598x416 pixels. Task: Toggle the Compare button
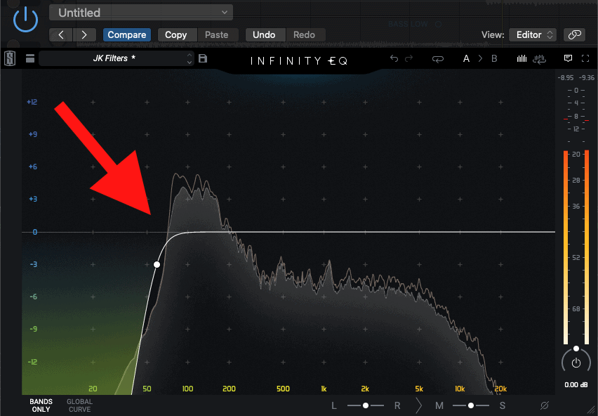pos(126,34)
